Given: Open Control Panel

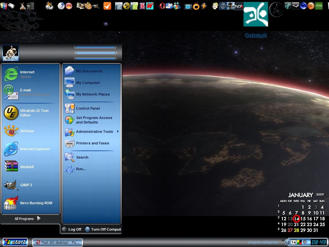Looking at the screenshot, I should 92,108.
